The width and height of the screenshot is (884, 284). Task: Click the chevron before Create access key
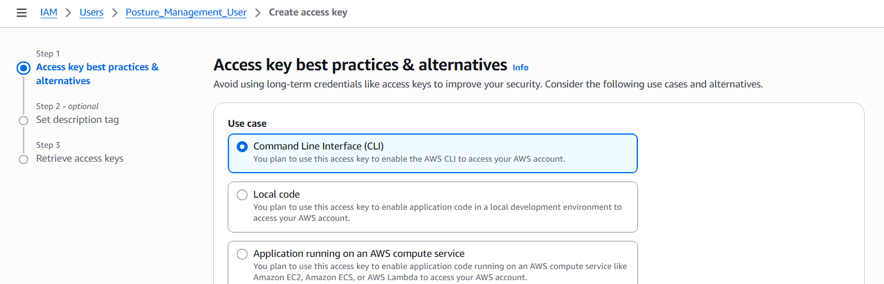pyautogui.click(x=258, y=13)
